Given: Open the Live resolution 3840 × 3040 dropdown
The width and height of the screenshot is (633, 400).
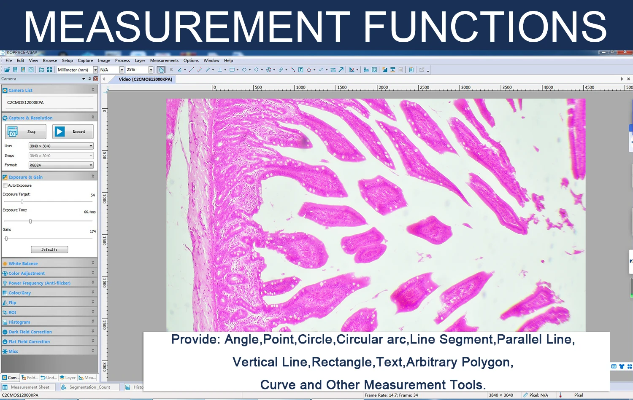Looking at the screenshot, I should tap(61, 146).
